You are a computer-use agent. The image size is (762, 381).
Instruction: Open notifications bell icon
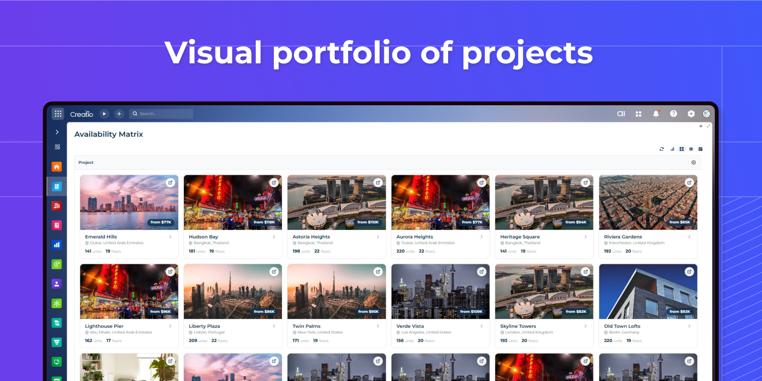[656, 114]
